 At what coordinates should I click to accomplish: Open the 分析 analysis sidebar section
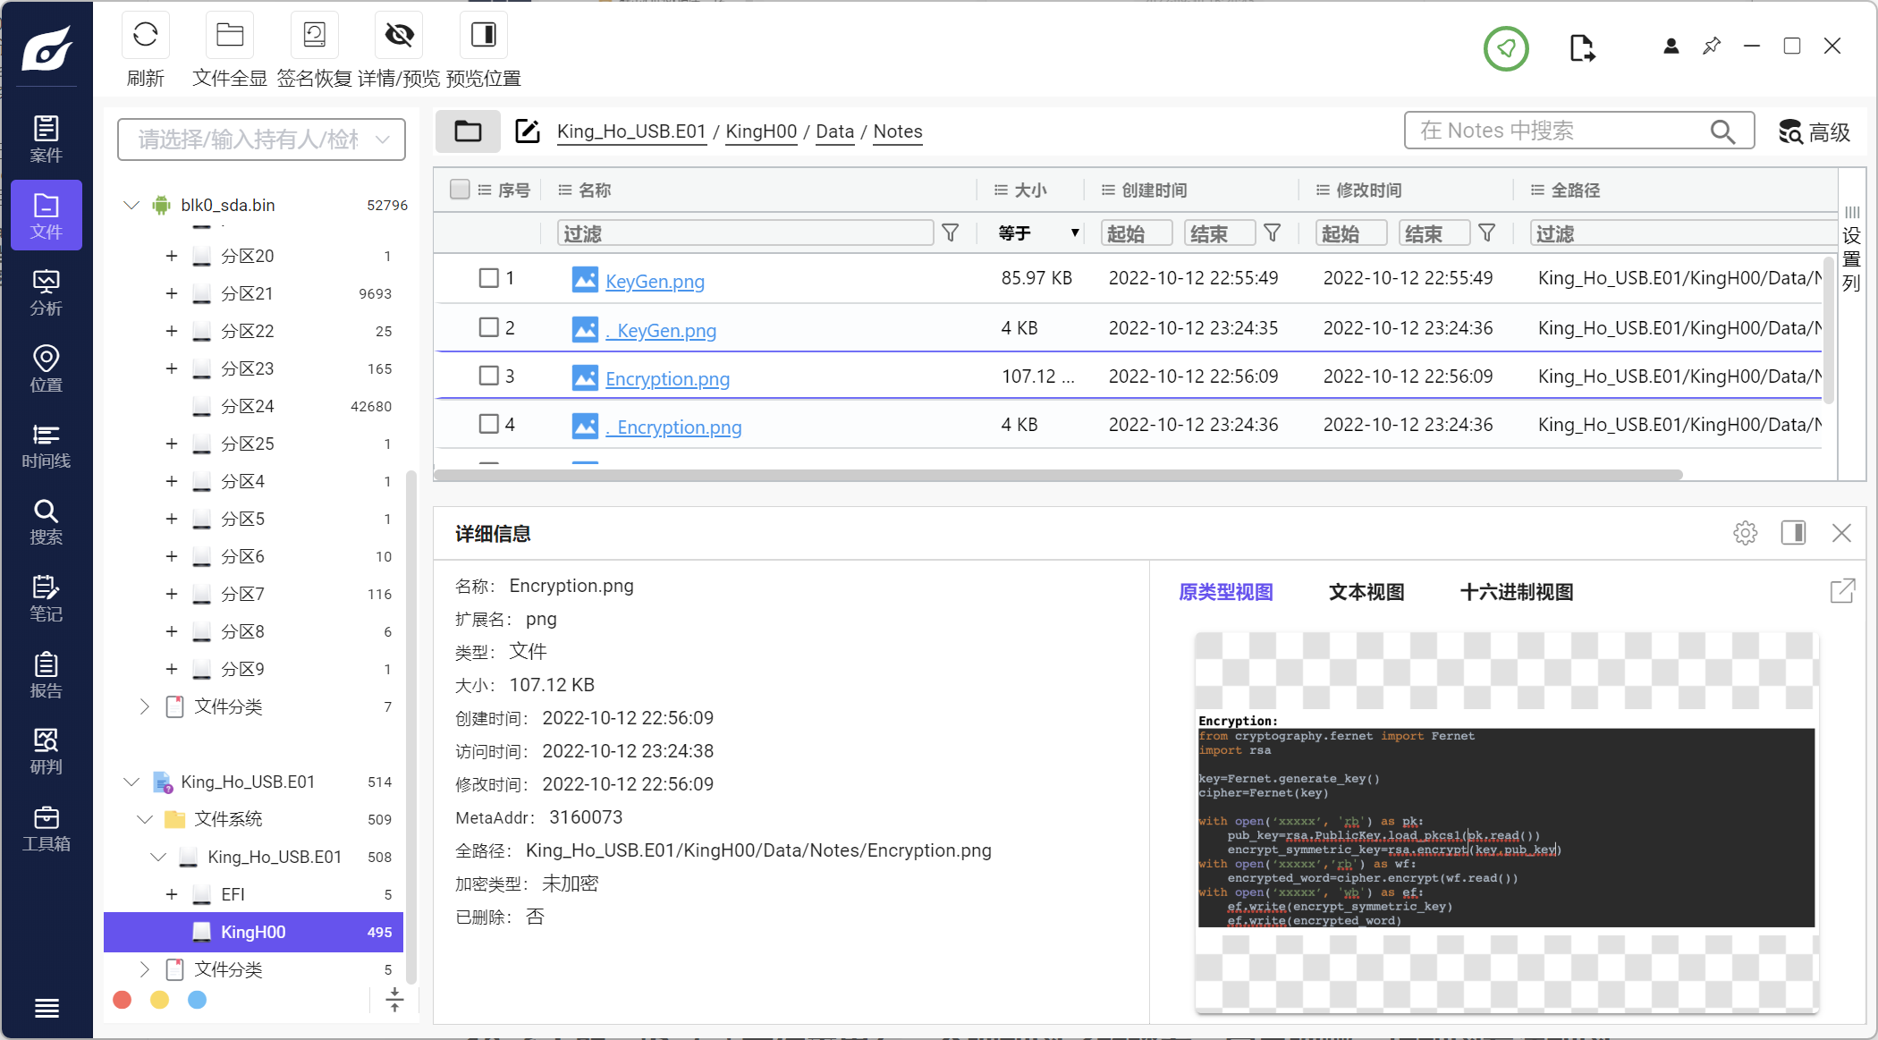pos(47,292)
